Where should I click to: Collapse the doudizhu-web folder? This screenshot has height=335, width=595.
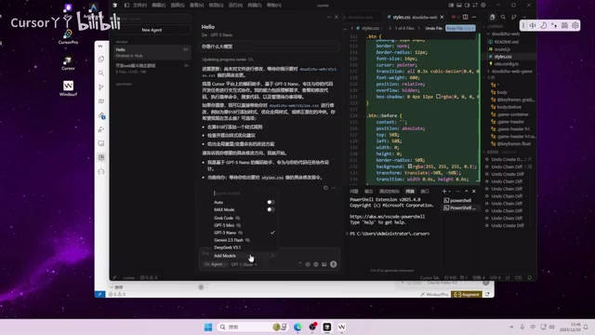coord(506,33)
